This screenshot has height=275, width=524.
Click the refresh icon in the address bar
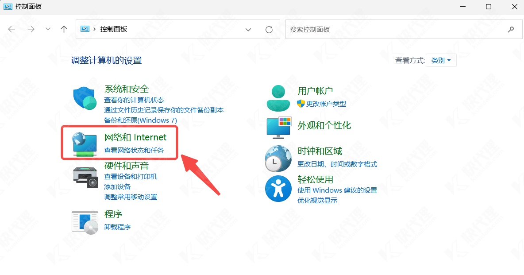(269, 29)
